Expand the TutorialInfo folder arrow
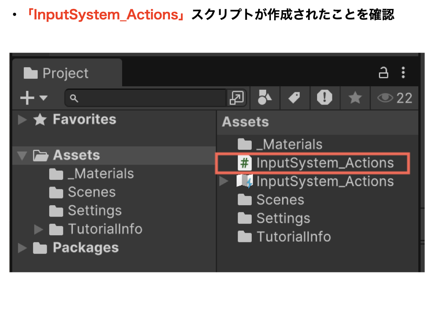 39,229
